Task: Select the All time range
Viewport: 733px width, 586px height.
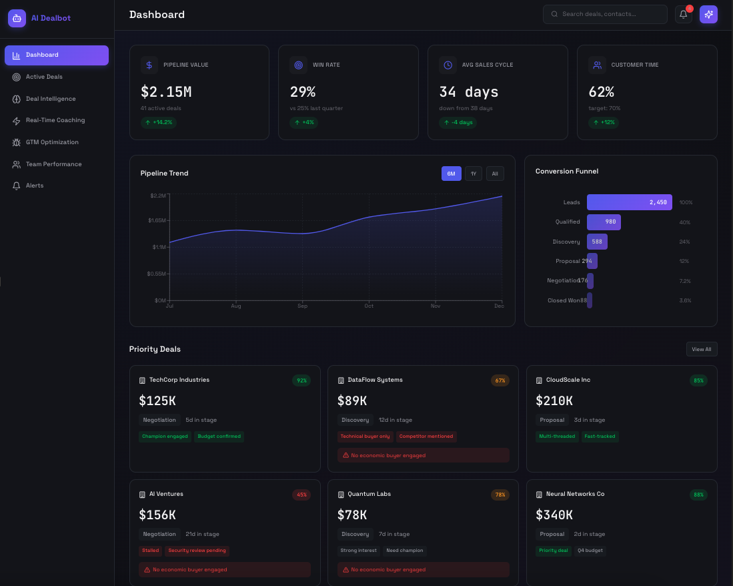Action: pyautogui.click(x=495, y=174)
